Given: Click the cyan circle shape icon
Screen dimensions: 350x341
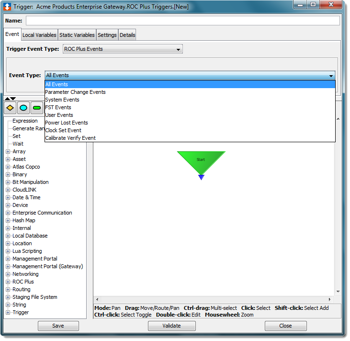Looking at the screenshot, I should click(23, 108).
